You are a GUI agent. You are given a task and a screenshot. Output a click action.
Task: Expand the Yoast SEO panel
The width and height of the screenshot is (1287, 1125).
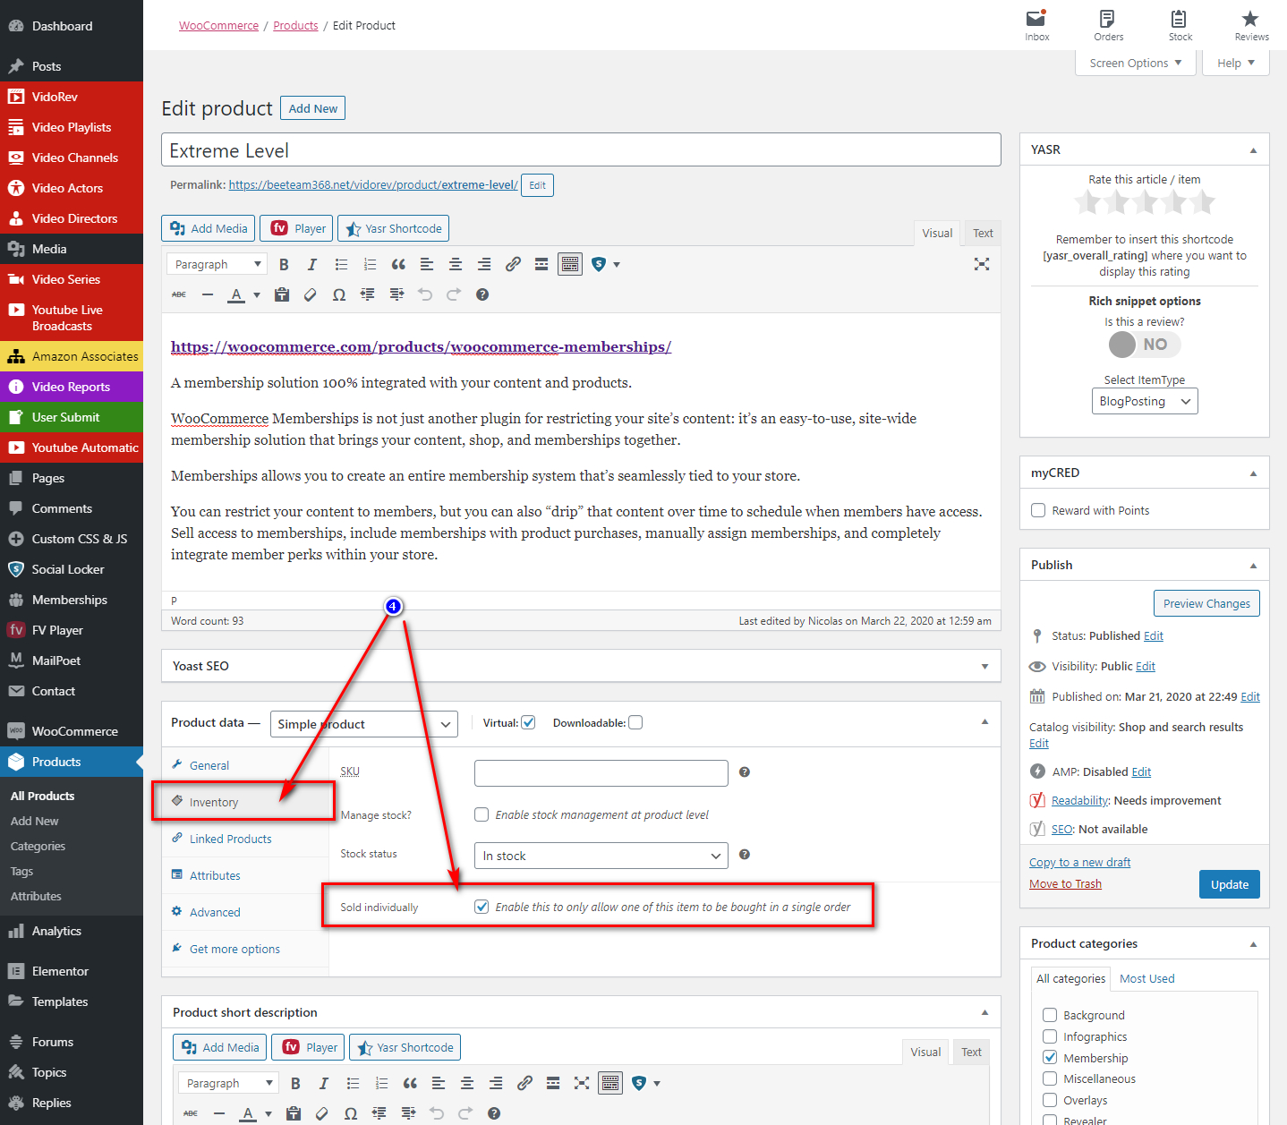coord(984,666)
